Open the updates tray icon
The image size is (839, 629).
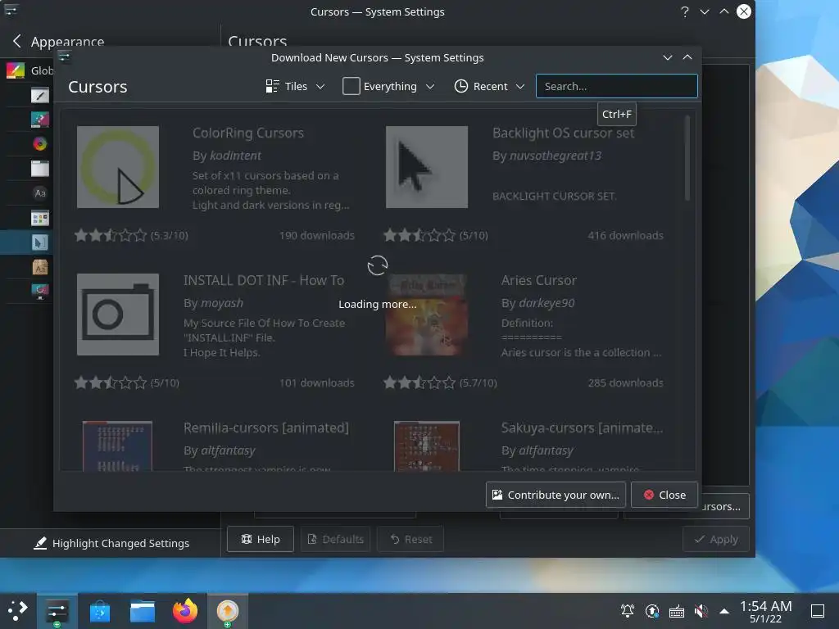click(651, 611)
